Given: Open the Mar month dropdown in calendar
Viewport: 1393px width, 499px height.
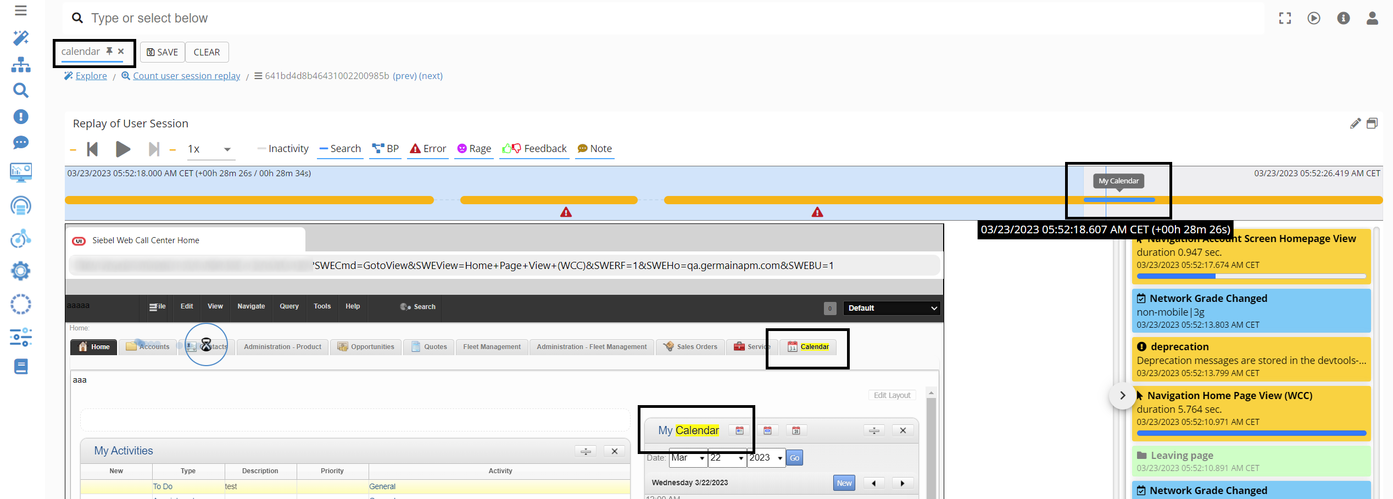Looking at the screenshot, I should (688, 457).
